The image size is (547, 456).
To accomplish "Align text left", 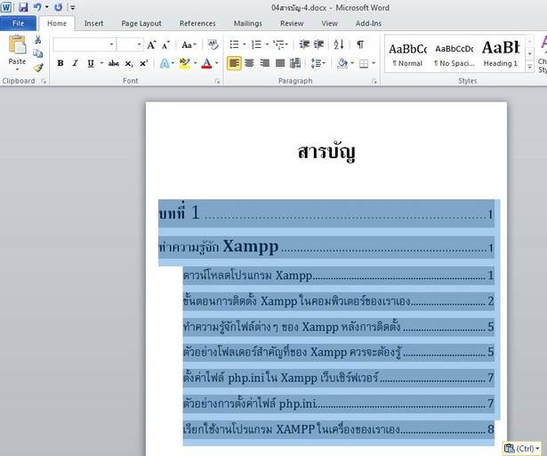I will pos(234,63).
